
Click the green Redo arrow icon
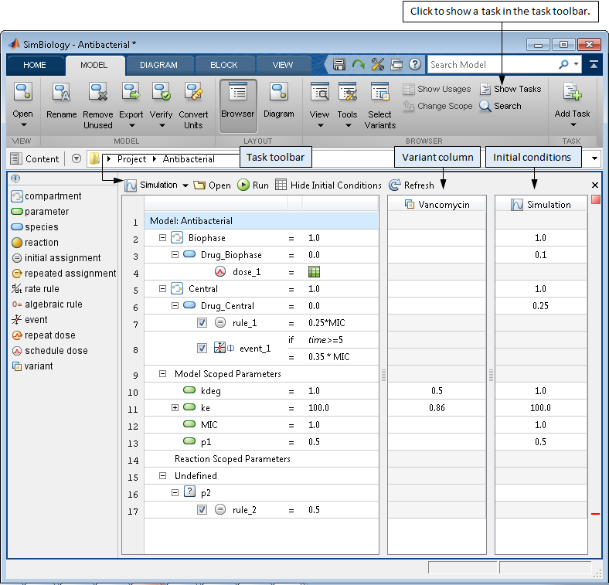click(x=358, y=64)
